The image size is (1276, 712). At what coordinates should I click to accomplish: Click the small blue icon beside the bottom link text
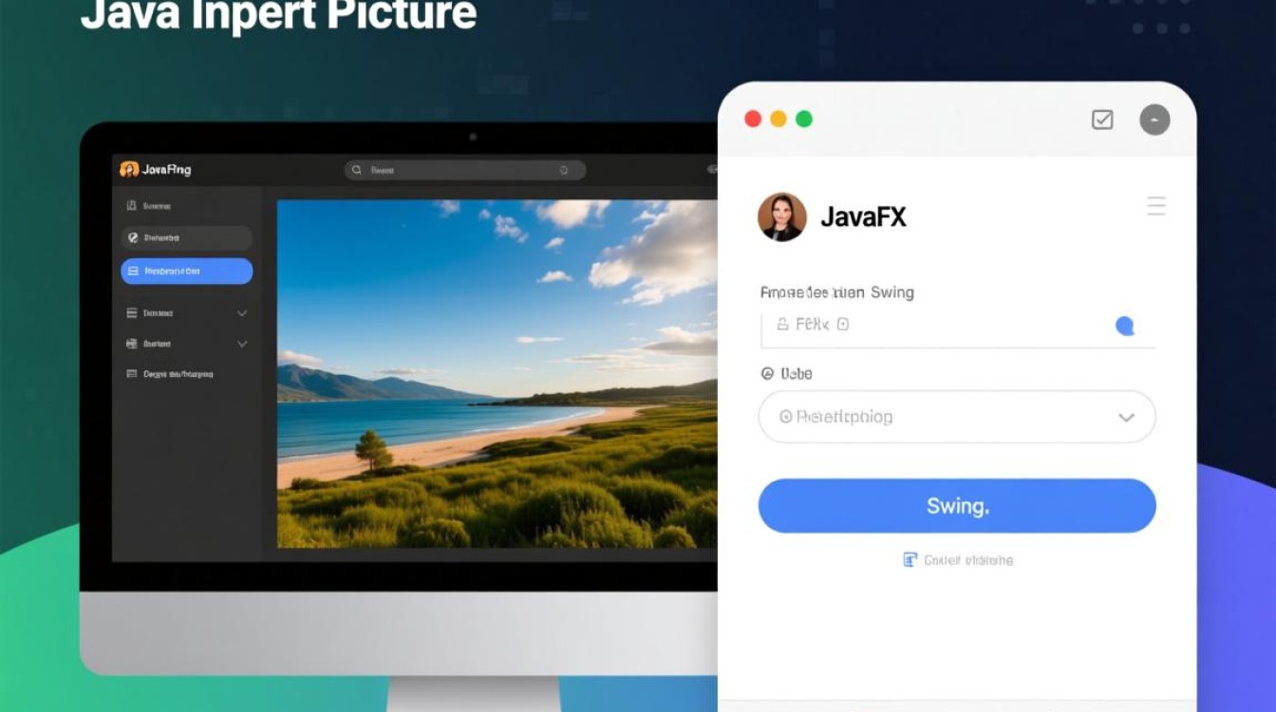(x=910, y=559)
